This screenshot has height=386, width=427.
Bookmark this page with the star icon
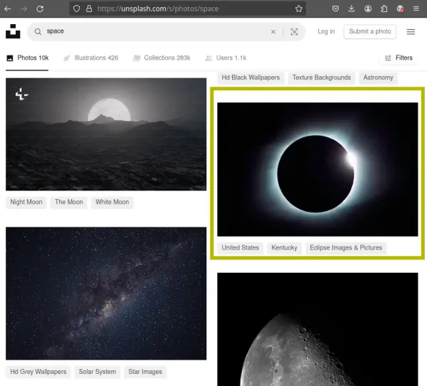click(299, 9)
